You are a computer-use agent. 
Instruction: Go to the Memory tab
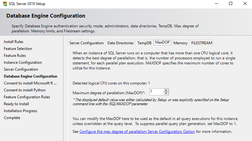click(x=180, y=43)
